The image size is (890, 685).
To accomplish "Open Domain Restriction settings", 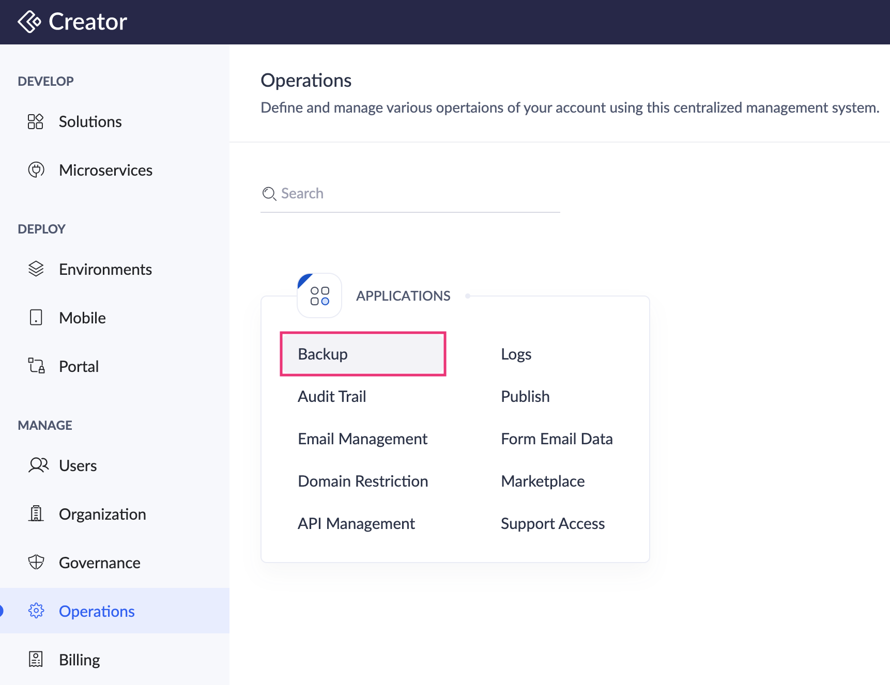I will (x=362, y=481).
